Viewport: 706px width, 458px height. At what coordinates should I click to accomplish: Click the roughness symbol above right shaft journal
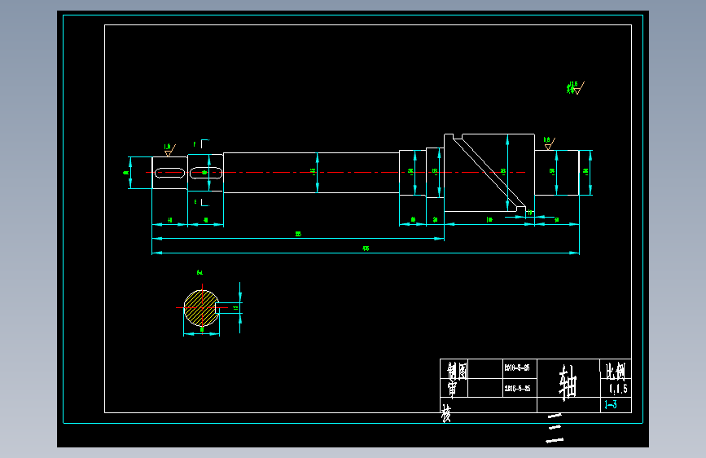click(549, 143)
